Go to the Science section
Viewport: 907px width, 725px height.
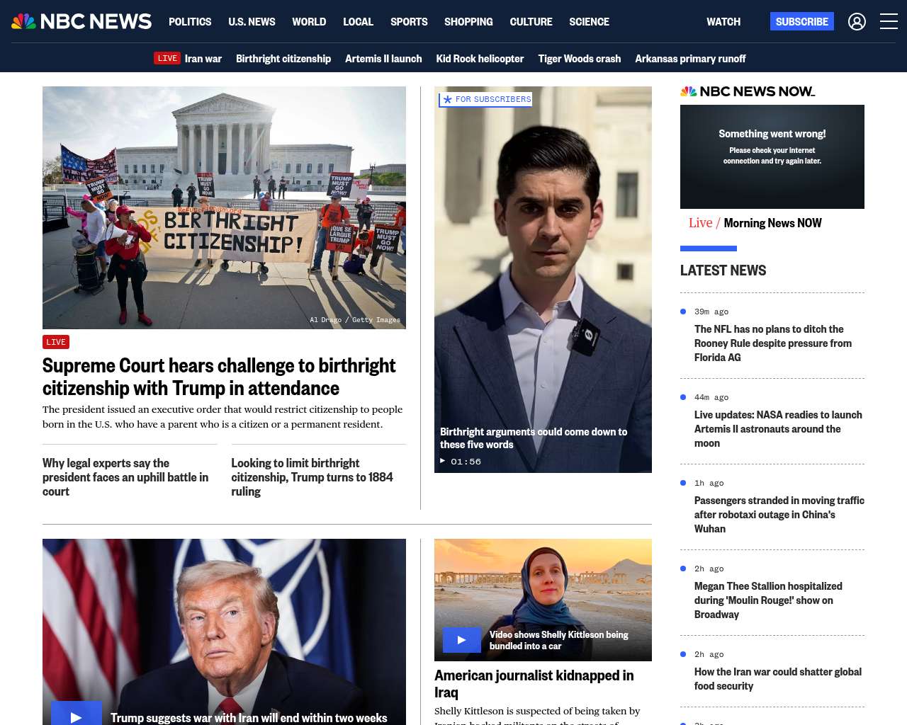pos(589,22)
